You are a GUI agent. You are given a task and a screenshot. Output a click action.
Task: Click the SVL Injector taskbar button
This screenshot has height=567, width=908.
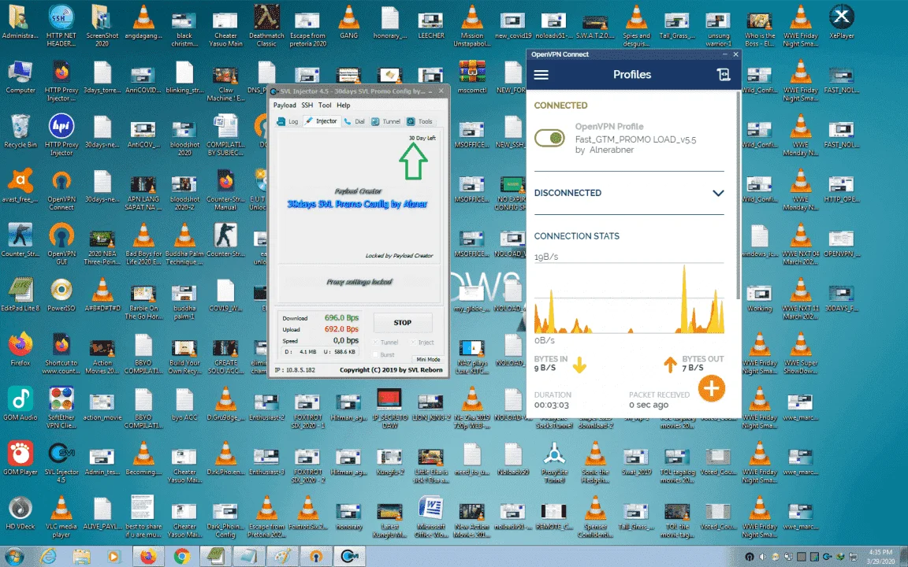tap(350, 557)
